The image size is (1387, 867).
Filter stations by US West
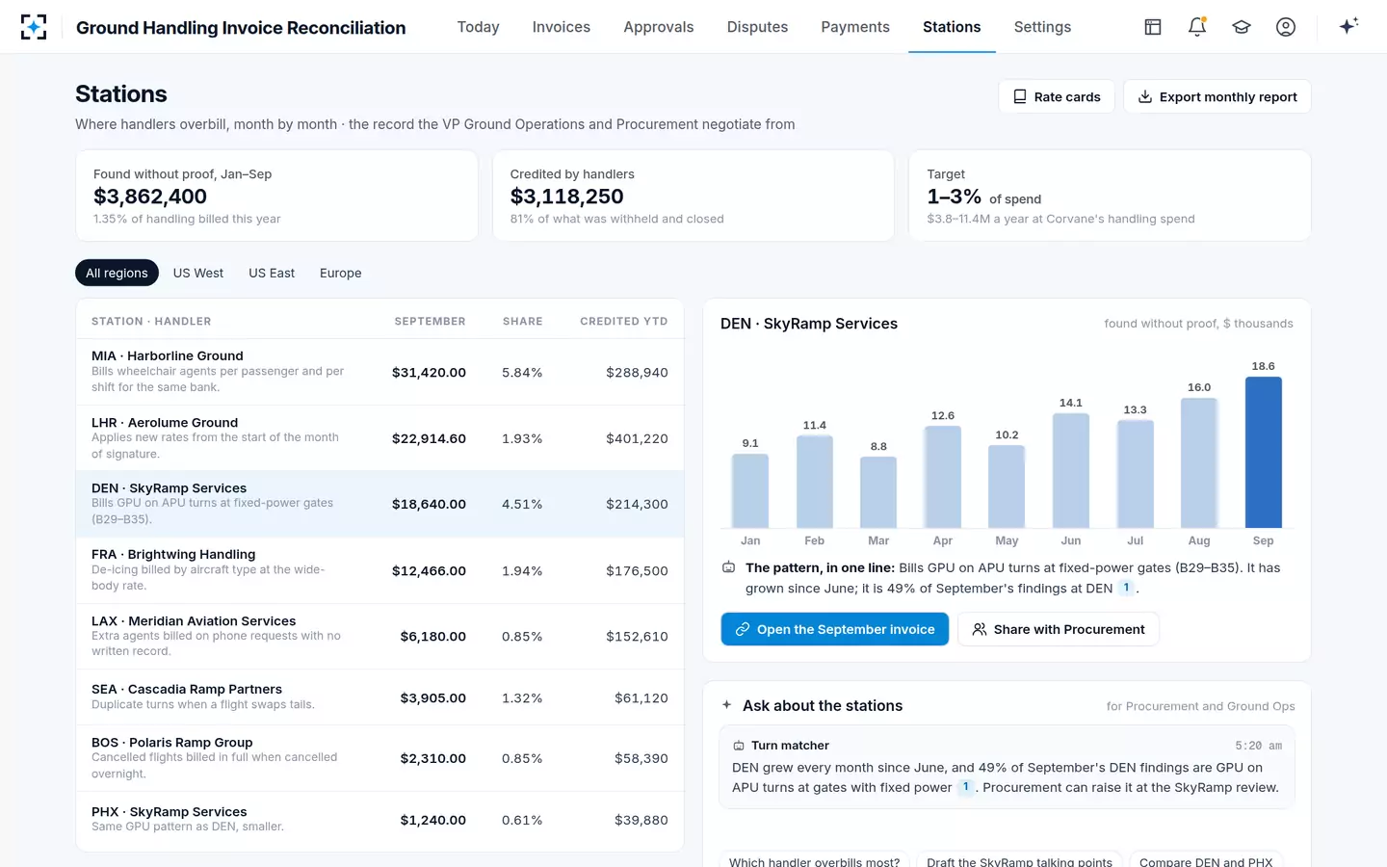pyautogui.click(x=198, y=273)
